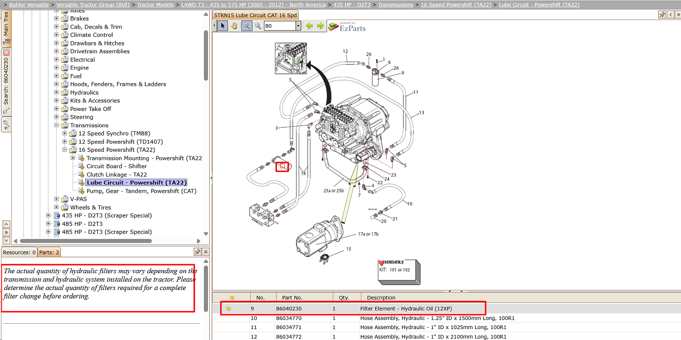
Task: Open the Resources: 0 tab
Action: [x=20, y=252]
